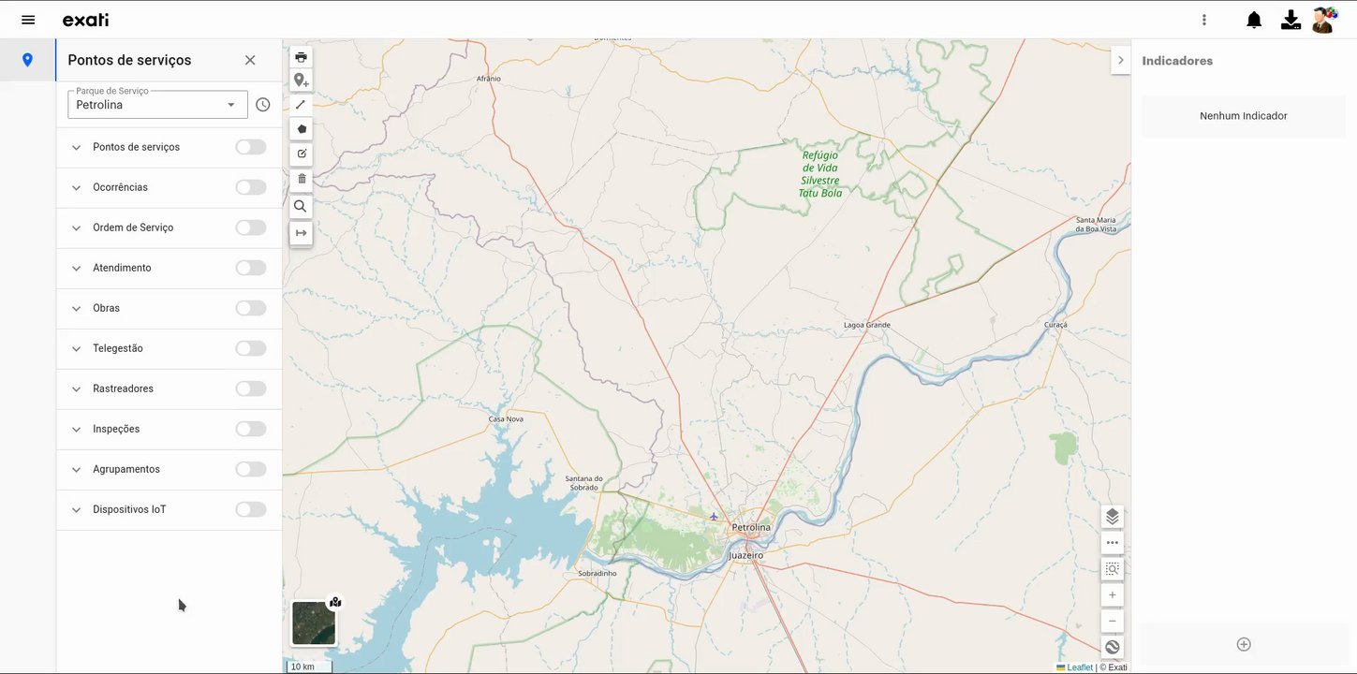Expand the Ordem de Serviço section

(x=76, y=227)
